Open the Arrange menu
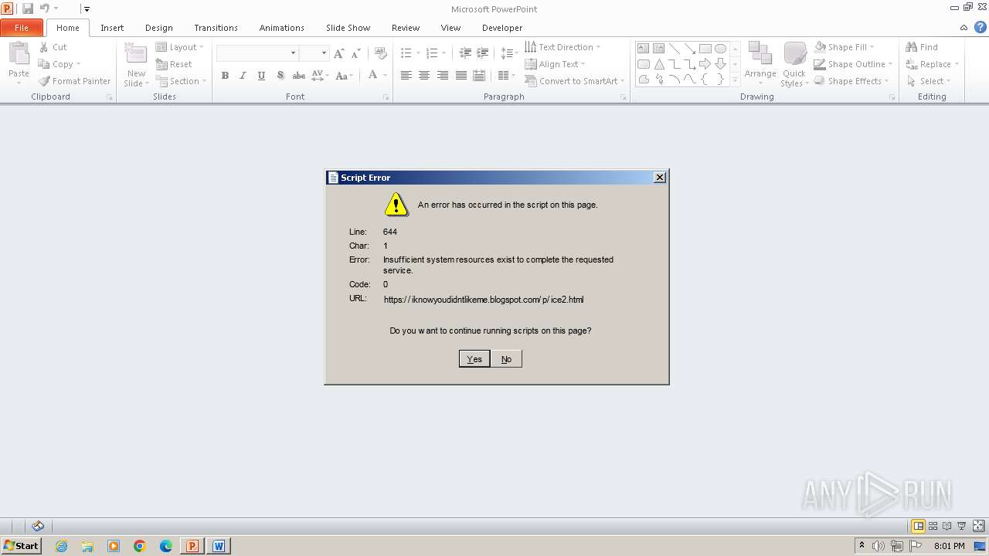 tap(760, 65)
